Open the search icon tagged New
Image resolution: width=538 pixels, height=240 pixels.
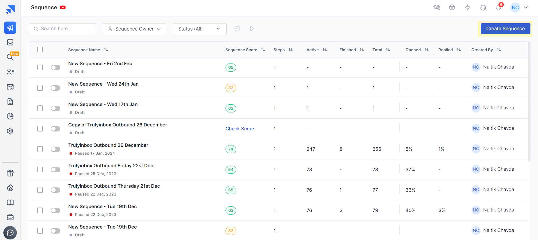coord(10,57)
